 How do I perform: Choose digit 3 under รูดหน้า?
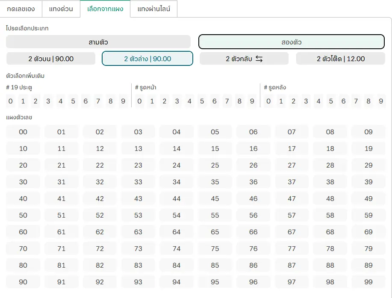click(177, 101)
